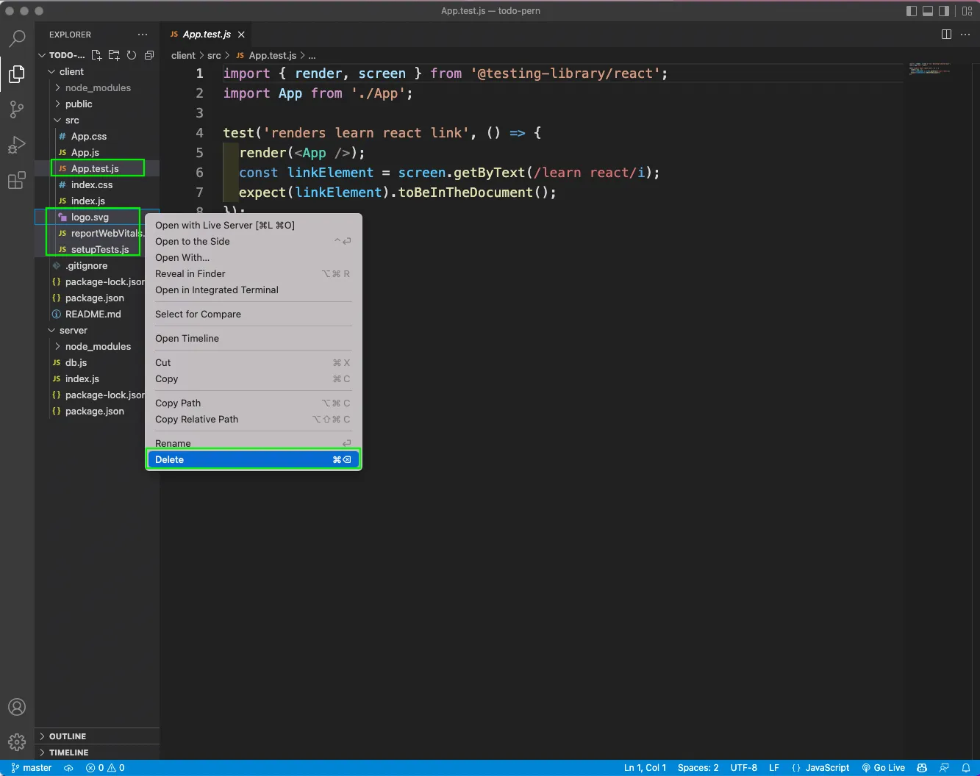Open Explorer more actions ellipsis
This screenshot has width=980, height=776.
(143, 35)
